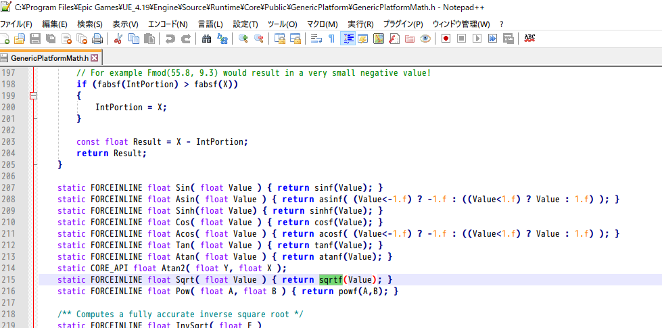This screenshot has height=328, width=662.
Task: Click the highlighted sqrtf text on line 215
Action: (x=331, y=280)
